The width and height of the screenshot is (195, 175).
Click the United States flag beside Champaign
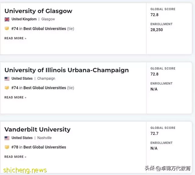click(7, 79)
